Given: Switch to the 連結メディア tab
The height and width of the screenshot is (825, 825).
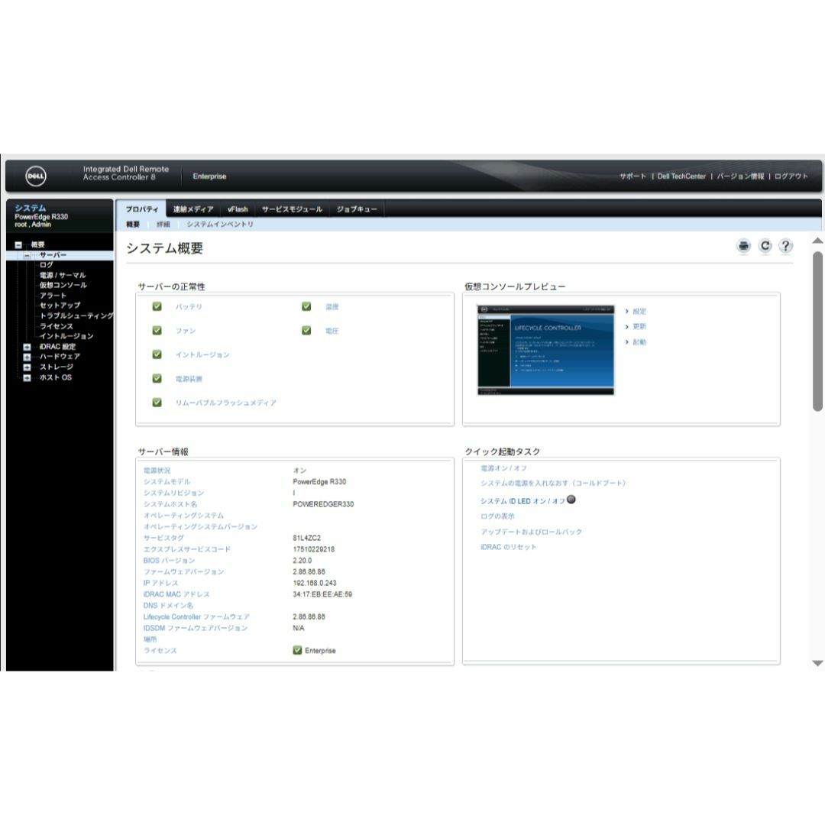Looking at the screenshot, I should click(x=193, y=209).
